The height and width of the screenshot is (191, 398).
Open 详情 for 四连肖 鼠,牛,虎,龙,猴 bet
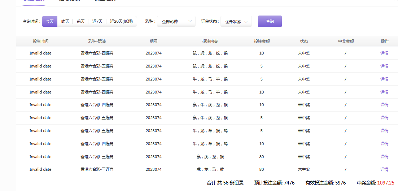coord(384,105)
